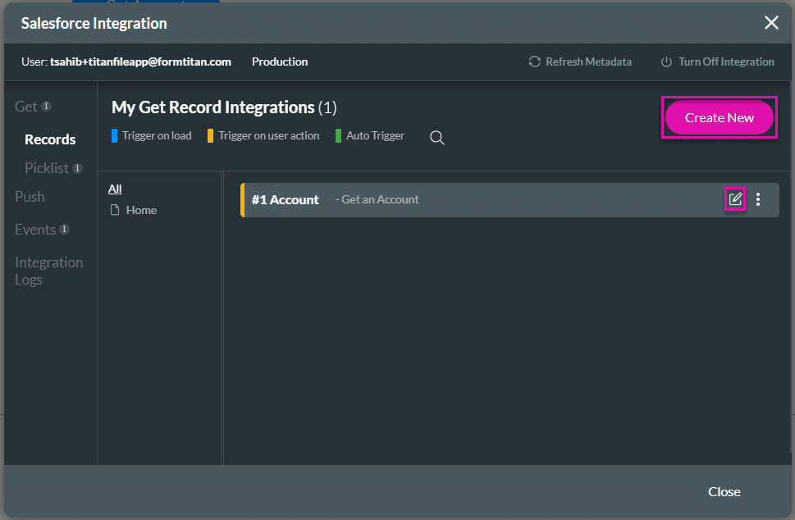This screenshot has width=795, height=520.
Task: Click the Refresh Metadata icon
Action: [534, 62]
